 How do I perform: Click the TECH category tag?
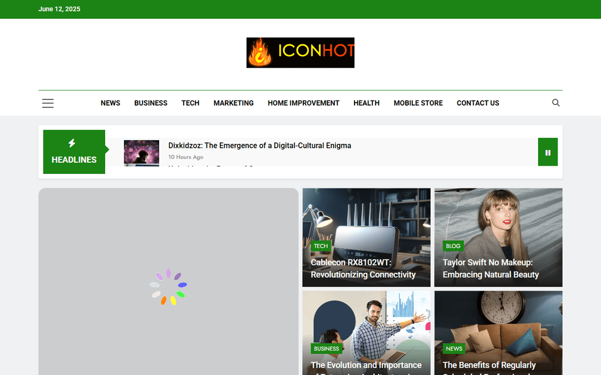pyautogui.click(x=321, y=246)
